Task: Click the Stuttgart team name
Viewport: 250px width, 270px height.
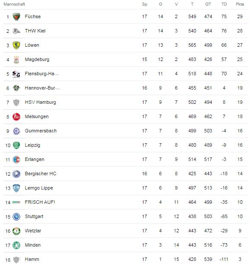Action: pos(34,216)
